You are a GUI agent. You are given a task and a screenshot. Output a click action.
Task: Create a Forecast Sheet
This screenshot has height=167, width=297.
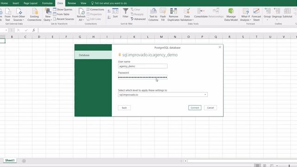click(x=256, y=14)
